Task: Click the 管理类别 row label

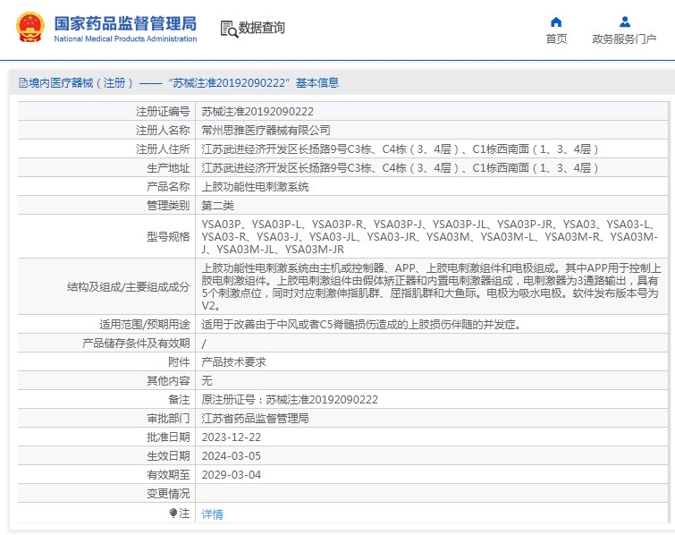Action: (x=168, y=206)
